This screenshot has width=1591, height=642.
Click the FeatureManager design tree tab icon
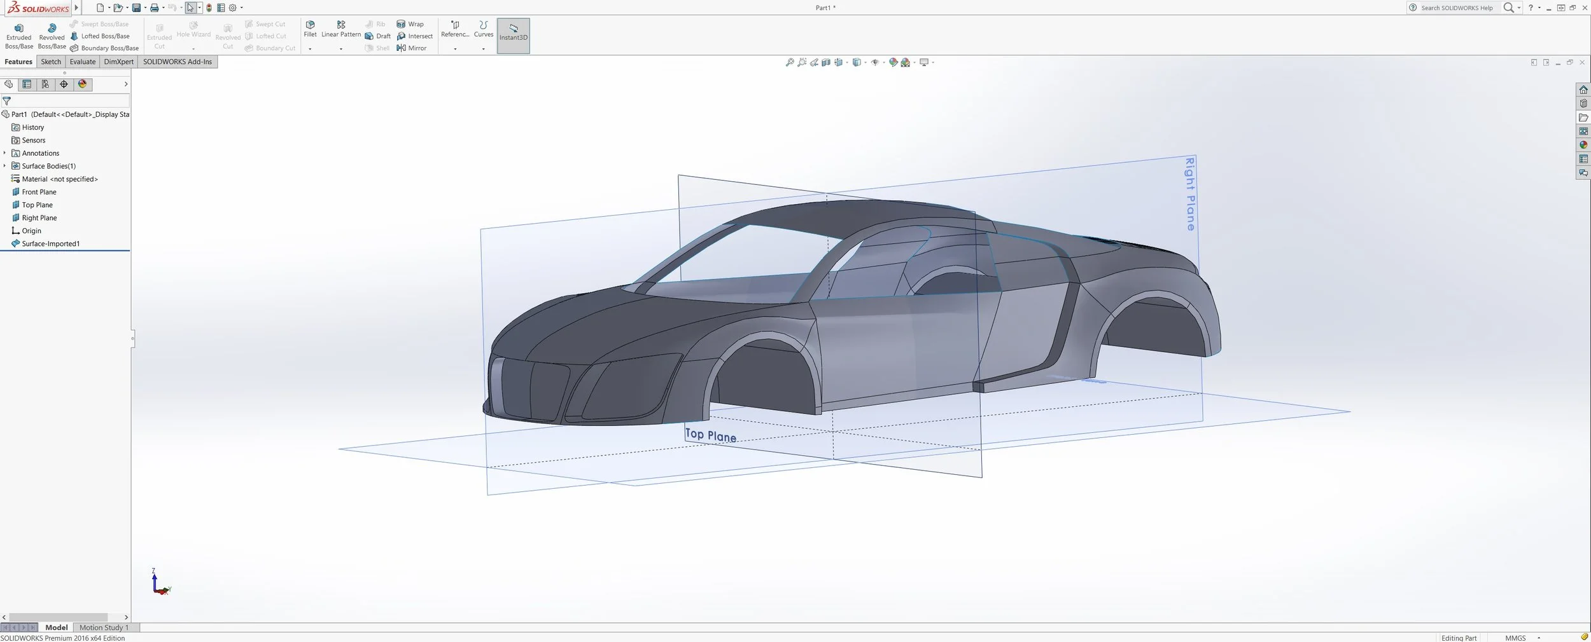tap(9, 84)
